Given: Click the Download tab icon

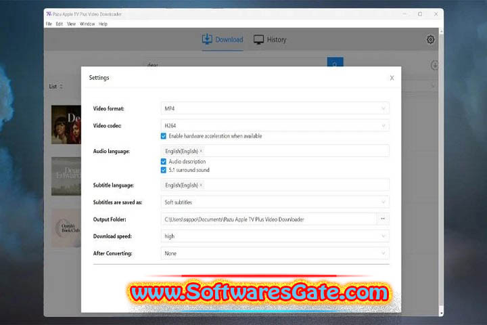Looking at the screenshot, I should (207, 39).
